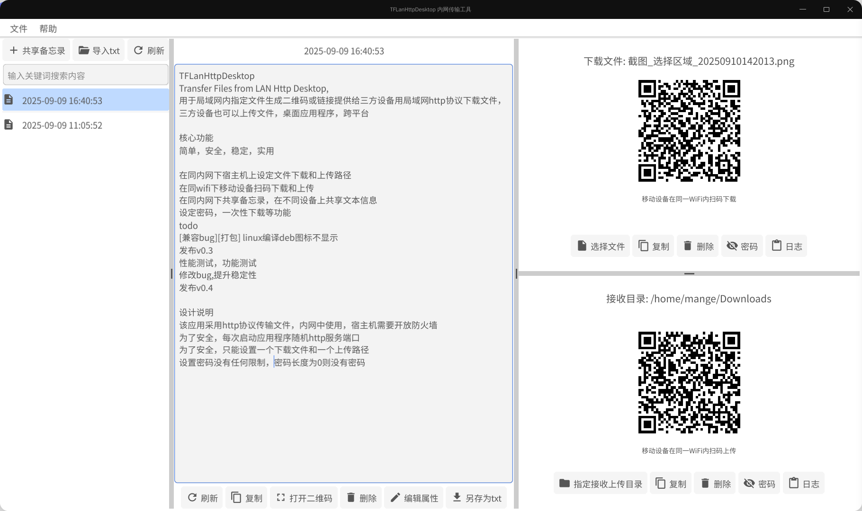The image size is (862, 511).
Task: Click 另存为txt download button
Action: pyautogui.click(x=476, y=498)
